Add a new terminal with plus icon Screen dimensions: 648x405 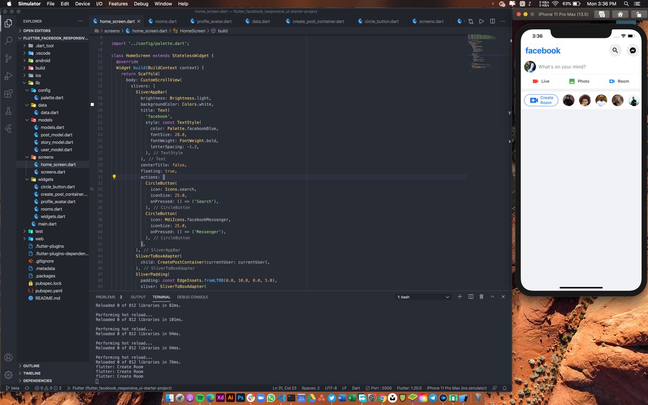[x=460, y=296]
